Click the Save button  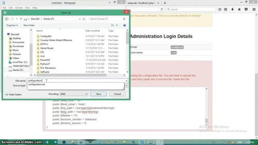tap(98, 94)
